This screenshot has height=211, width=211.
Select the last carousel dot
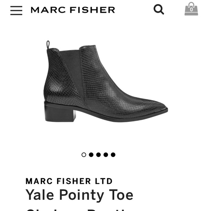coord(113,155)
